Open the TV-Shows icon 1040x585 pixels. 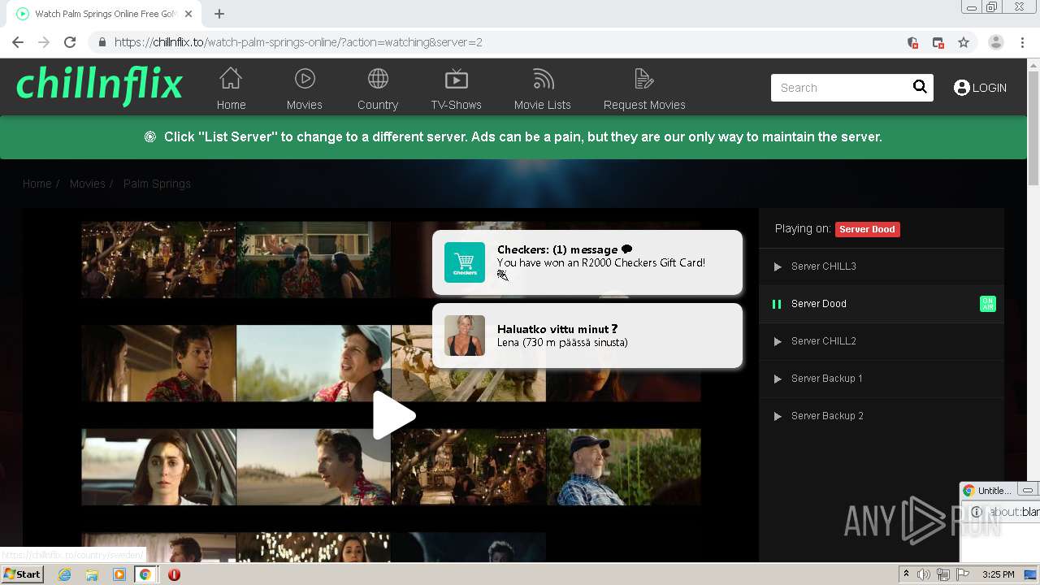click(x=457, y=79)
